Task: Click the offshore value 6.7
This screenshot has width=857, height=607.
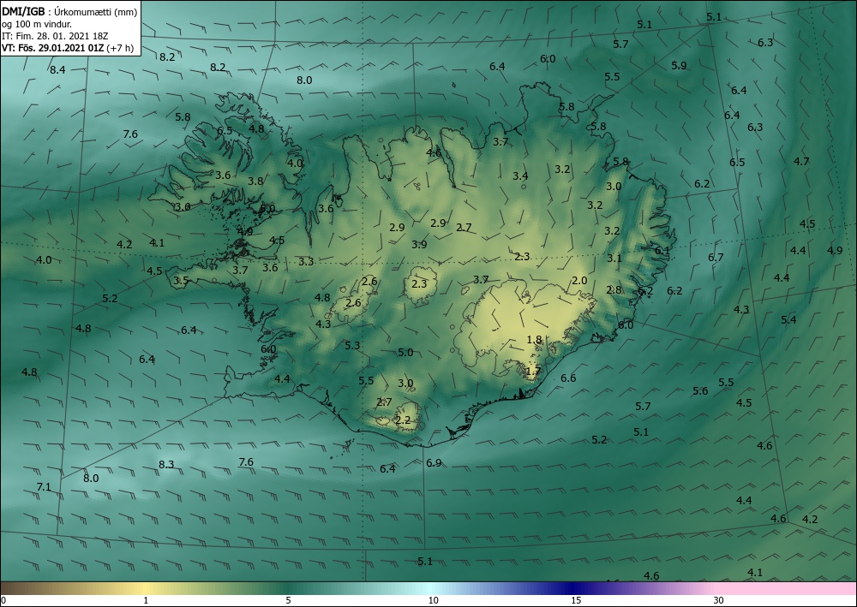Action: pos(716,257)
